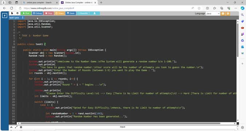Click the upload file cloud icon
This screenshot has width=246, height=131.
pos(17,13)
